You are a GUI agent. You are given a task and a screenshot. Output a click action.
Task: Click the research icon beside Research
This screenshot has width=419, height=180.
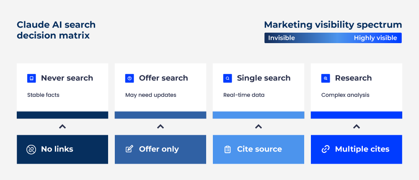pos(326,78)
